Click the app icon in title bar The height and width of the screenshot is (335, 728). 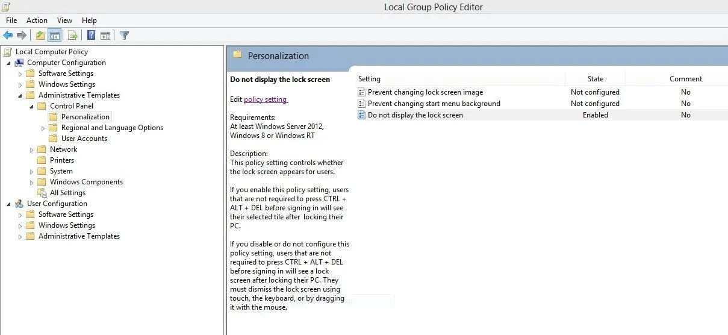pos(5,7)
